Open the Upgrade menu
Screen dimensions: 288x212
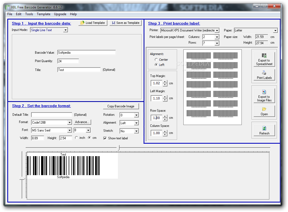[60, 14]
